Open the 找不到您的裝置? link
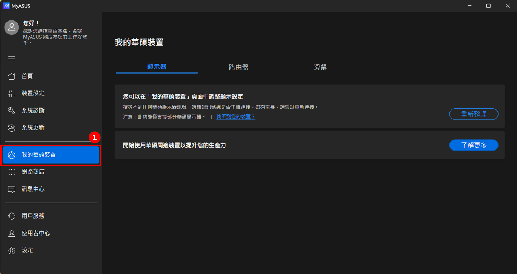The height and width of the screenshot is (274, 517). click(x=236, y=117)
